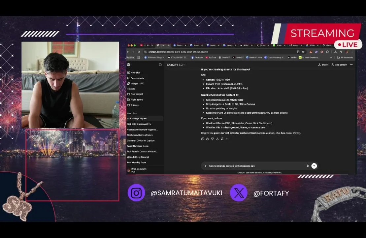The image size is (366, 238).
Task: Click the browser back arrow
Action: [x=128, y=52]
